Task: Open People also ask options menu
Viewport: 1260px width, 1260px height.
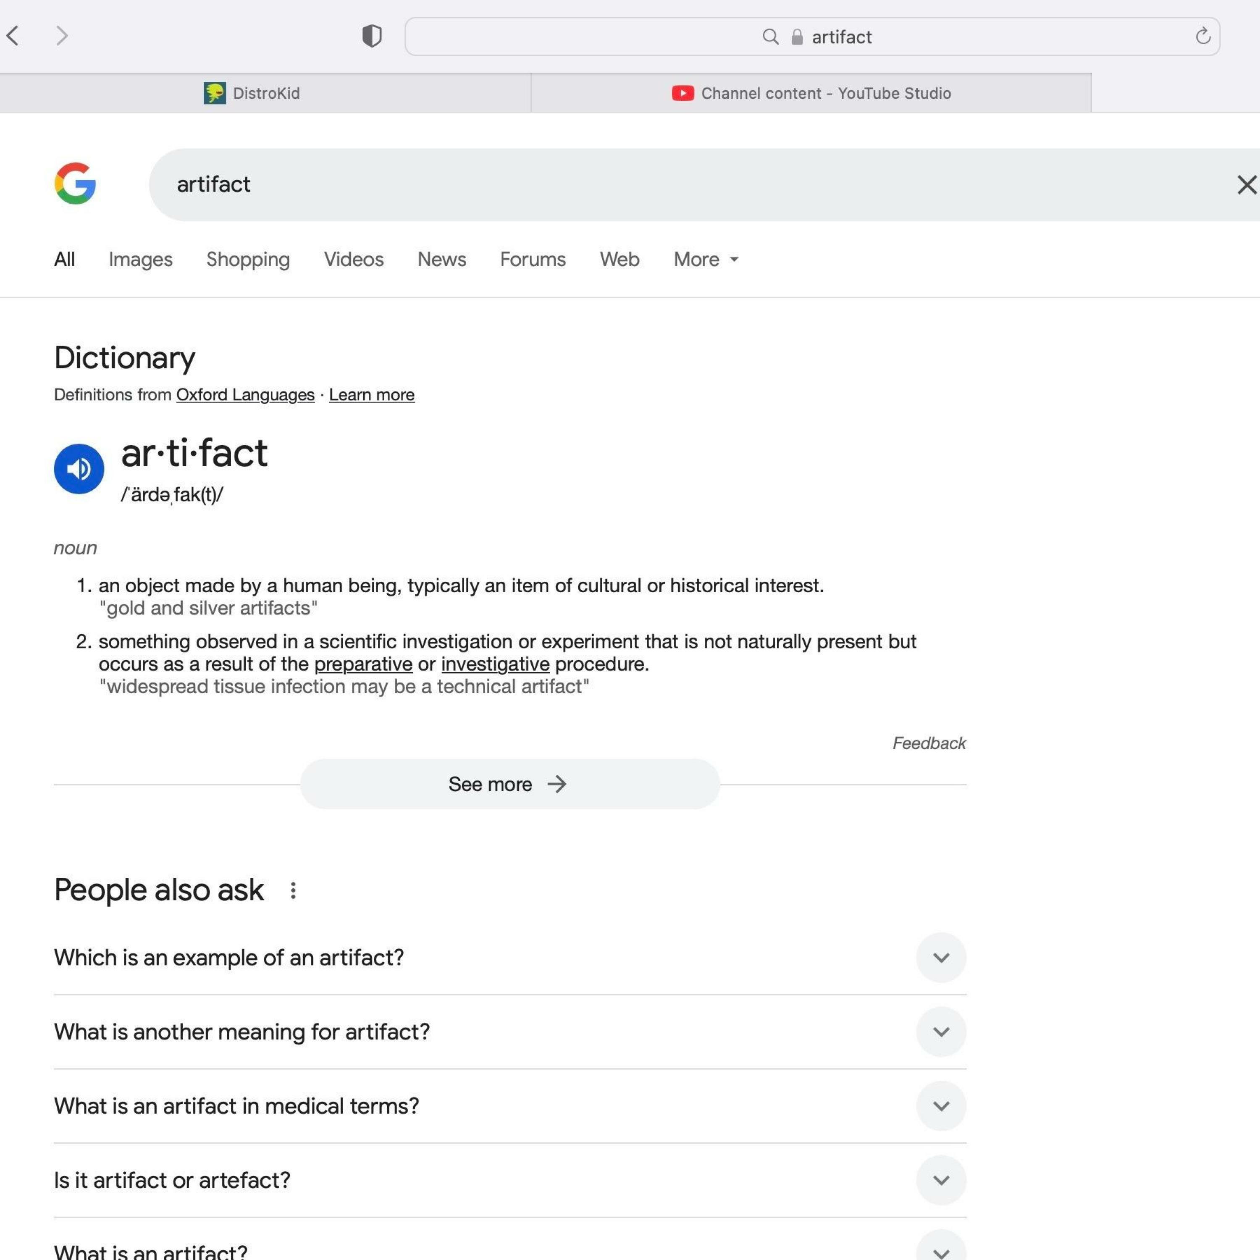Action: (293, 890)
